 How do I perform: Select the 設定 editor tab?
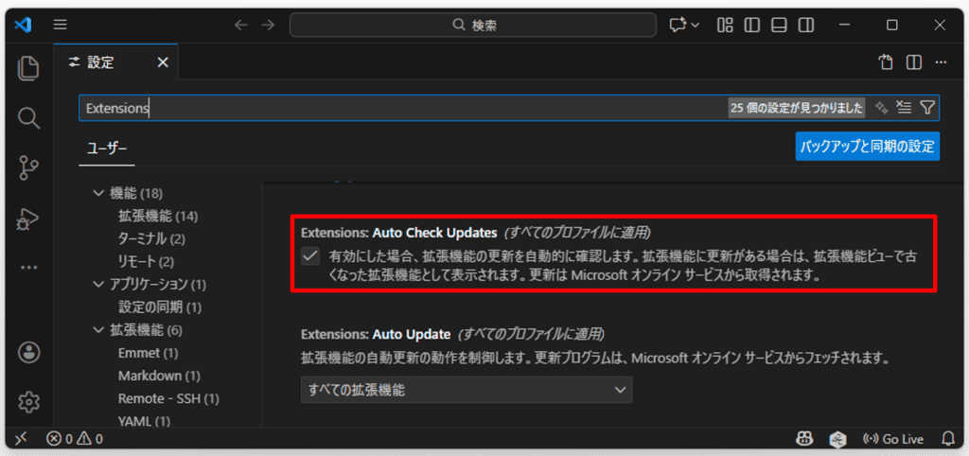point(116,62)
